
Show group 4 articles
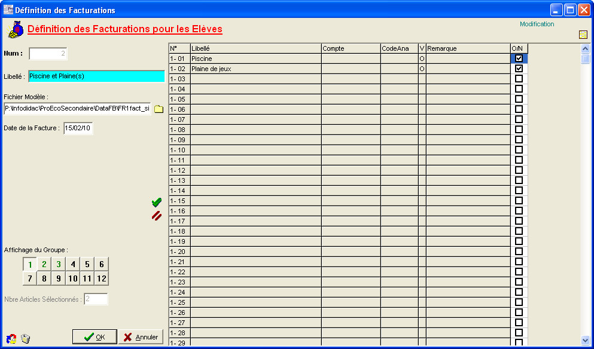coord(73,264)
